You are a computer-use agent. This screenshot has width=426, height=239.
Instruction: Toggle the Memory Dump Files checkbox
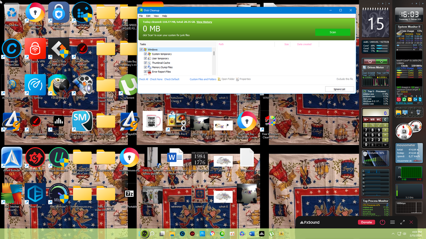coord(145,67)
